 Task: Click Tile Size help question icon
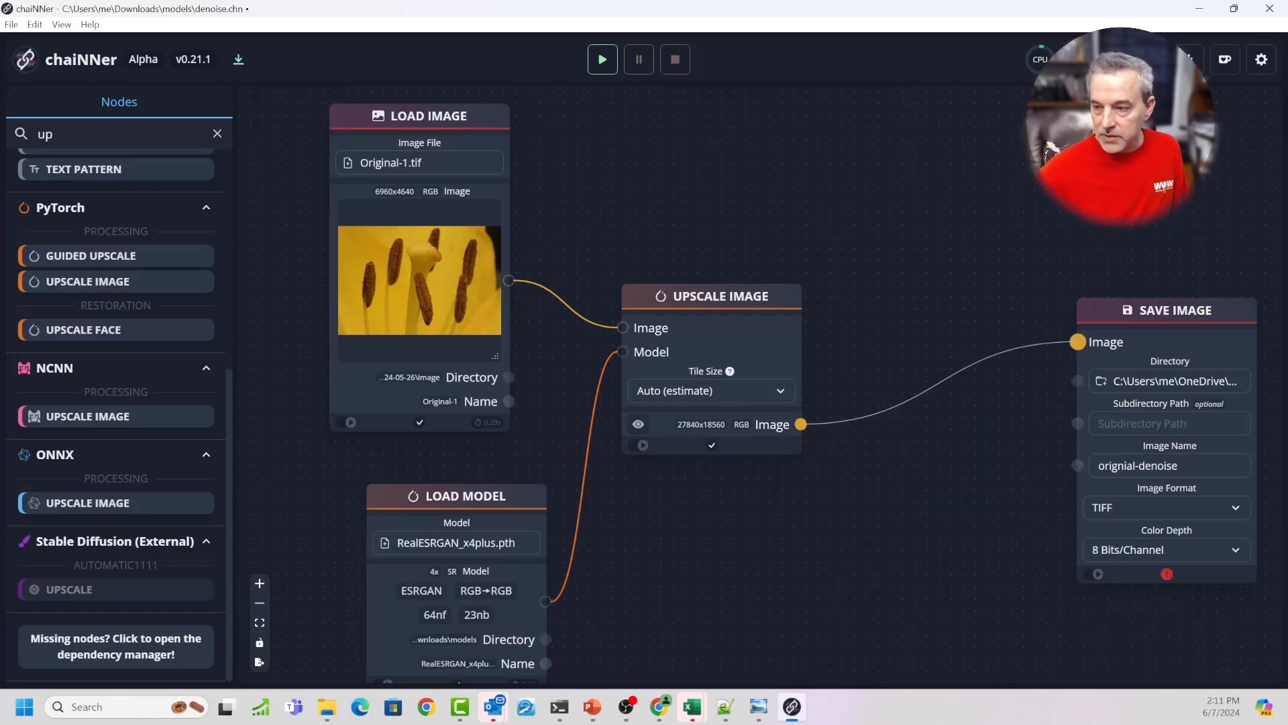pos(730,371)
